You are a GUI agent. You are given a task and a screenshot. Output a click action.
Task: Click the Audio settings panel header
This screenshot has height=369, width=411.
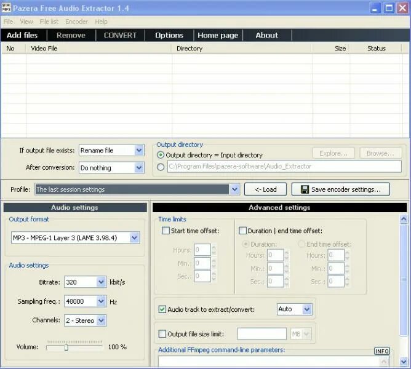click(75, 207)
